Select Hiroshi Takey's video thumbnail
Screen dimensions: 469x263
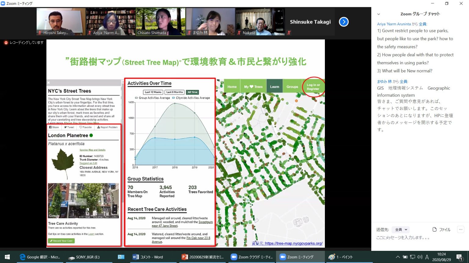coord(61,22)
